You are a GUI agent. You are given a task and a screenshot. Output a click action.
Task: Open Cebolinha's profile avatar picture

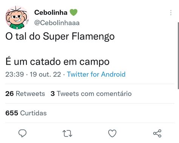[17, 17]
